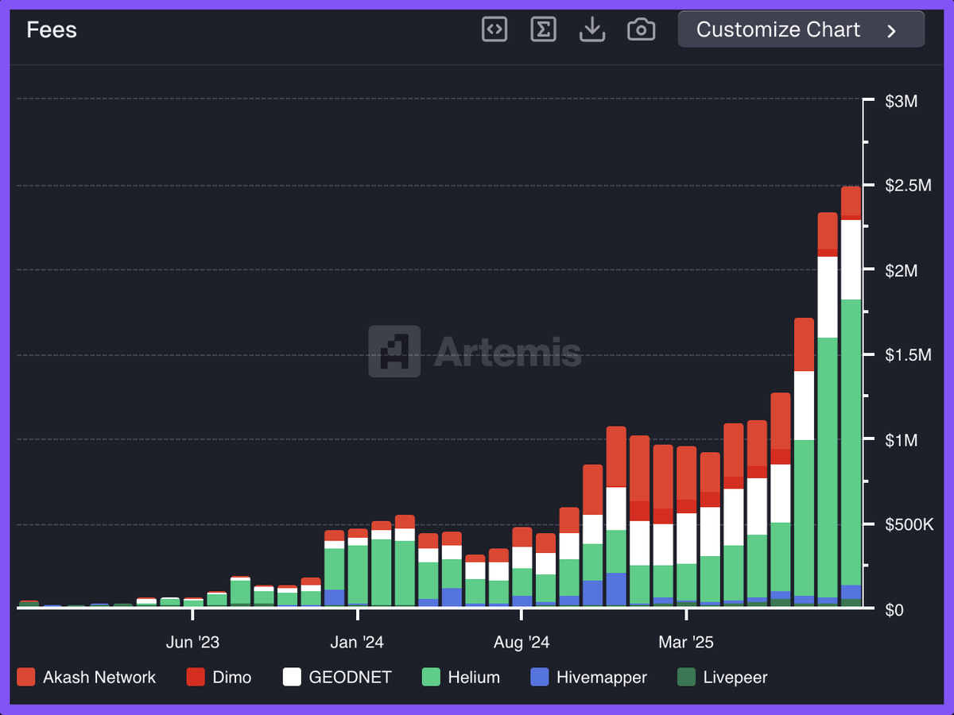Click the Jun '23 x-axis label
The width and height of the screenshot is (954, 715).
click(x=192, y=642)
